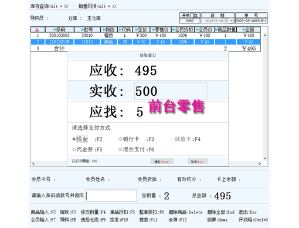Click the 整单折扣:F6 shortcut label
The width and height of the screenshot is (299, 228).
tap(152, 212)
